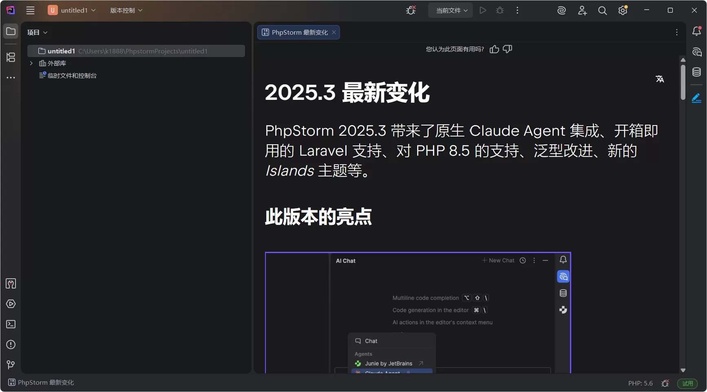Click the 试用 button in the status bar

pyautogui.click(x=687, y=383)
